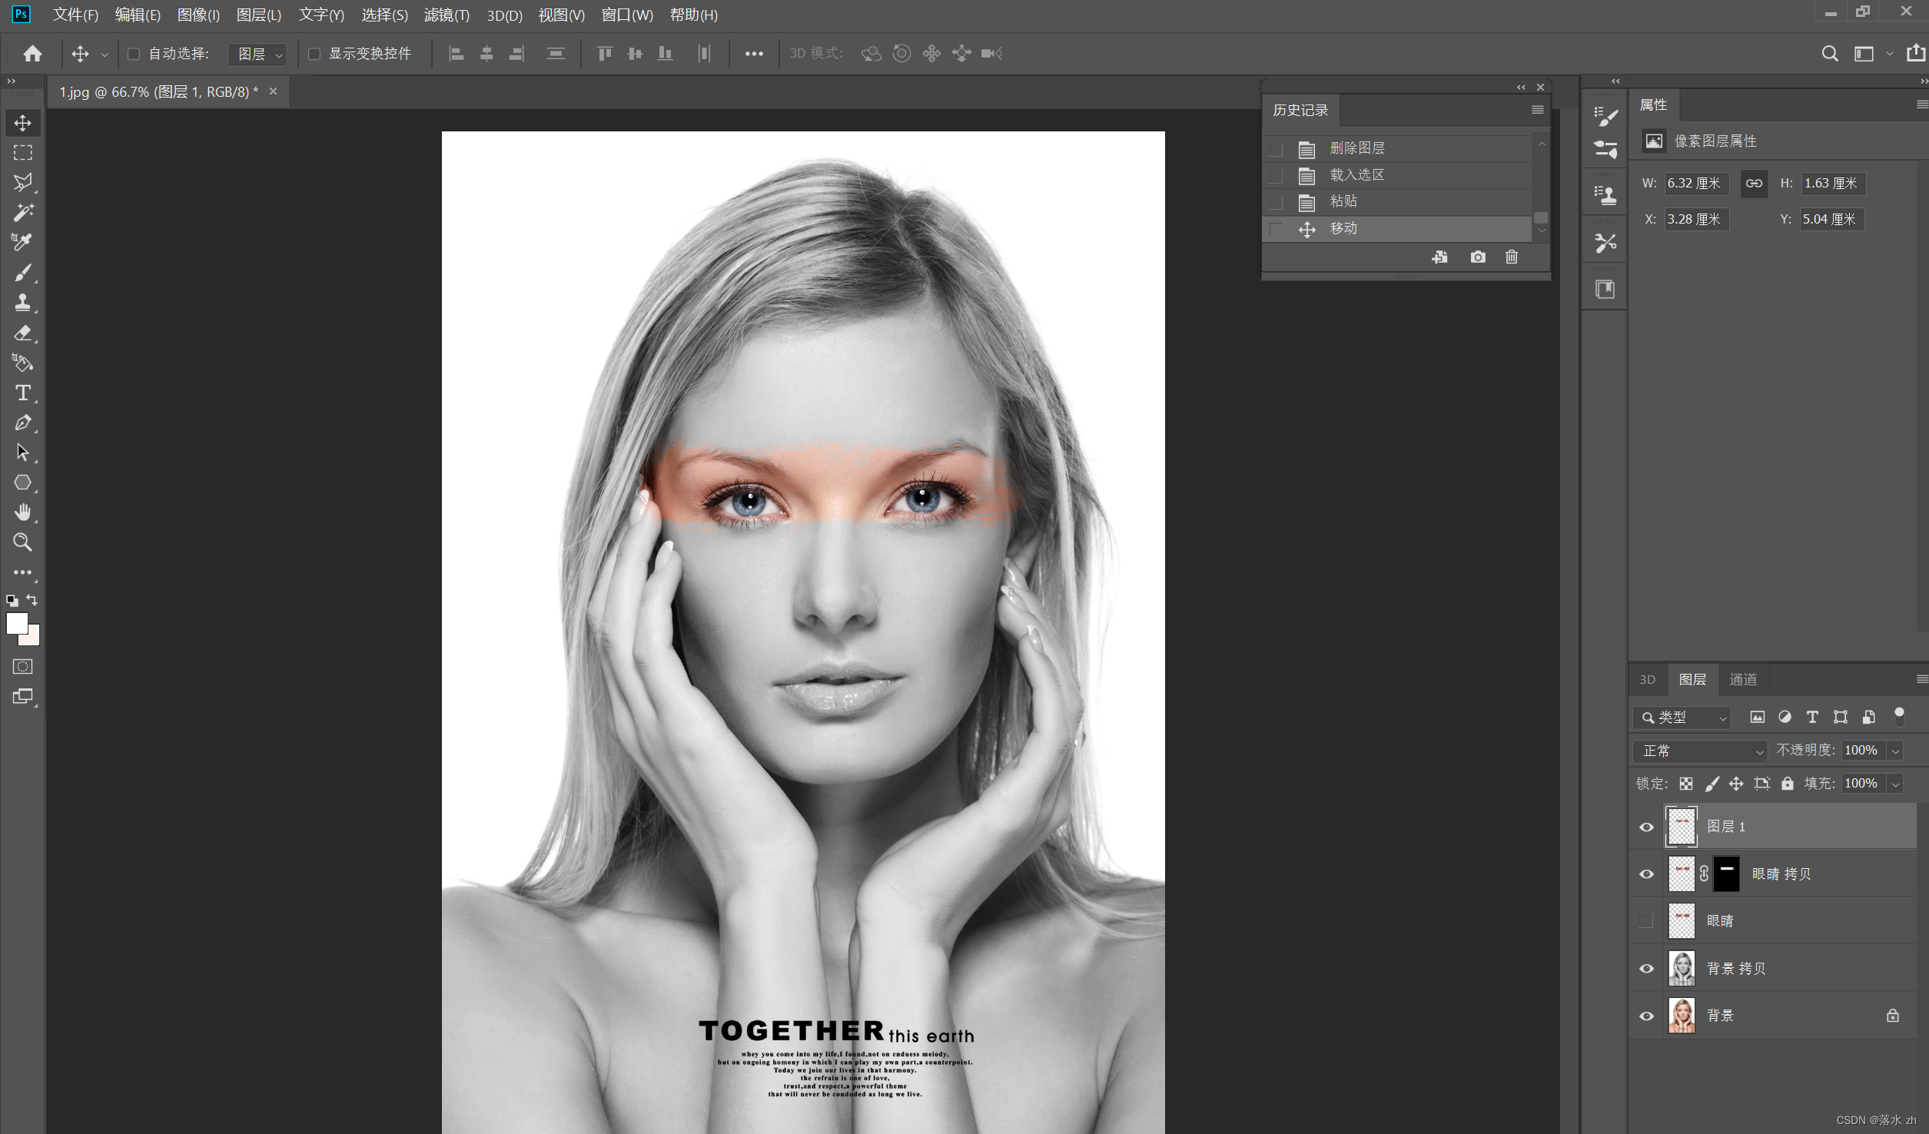1929x1134 pixels.
Task: Open the 选择(S) menu
Action: [x=384, y=15]
